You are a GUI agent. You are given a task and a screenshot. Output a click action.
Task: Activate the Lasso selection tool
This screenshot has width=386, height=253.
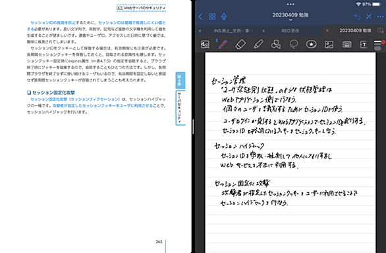click(294, 45)
